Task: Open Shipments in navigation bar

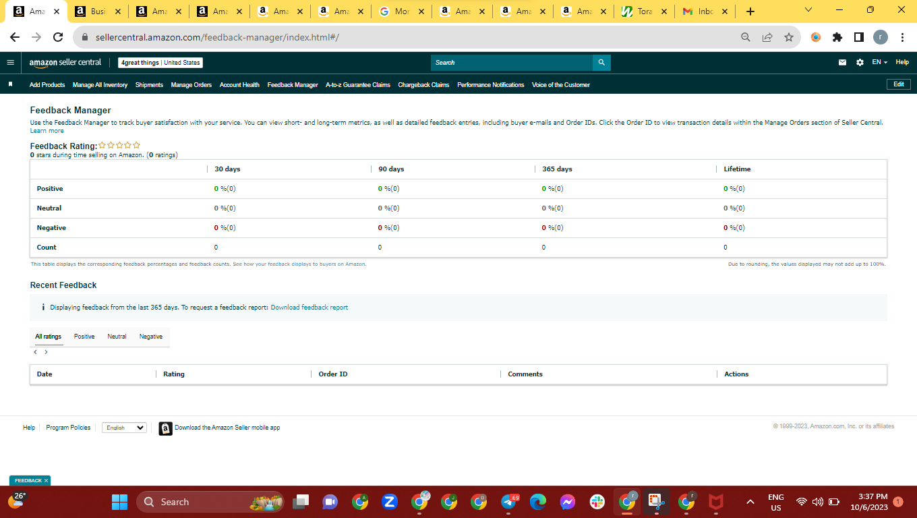Action: [149, 85]
